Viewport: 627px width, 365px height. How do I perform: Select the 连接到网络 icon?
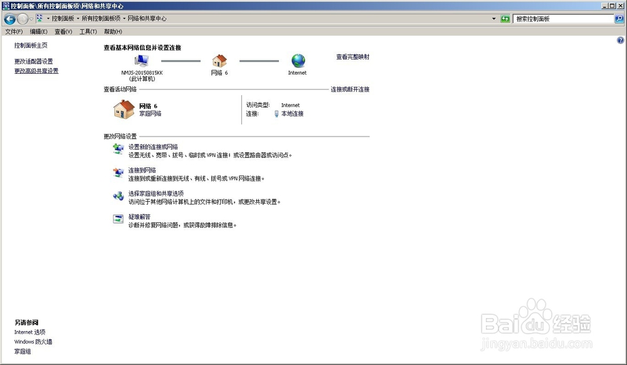(119, 172)
